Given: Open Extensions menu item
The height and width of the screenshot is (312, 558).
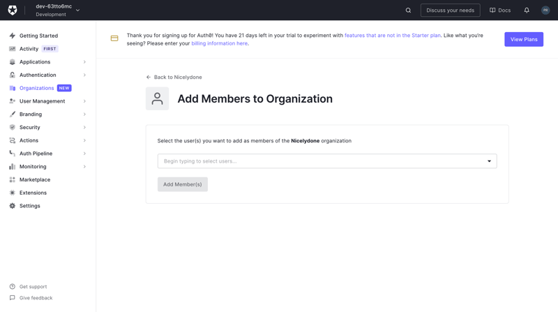Looking at the screenshot, I should coord(33,193).
